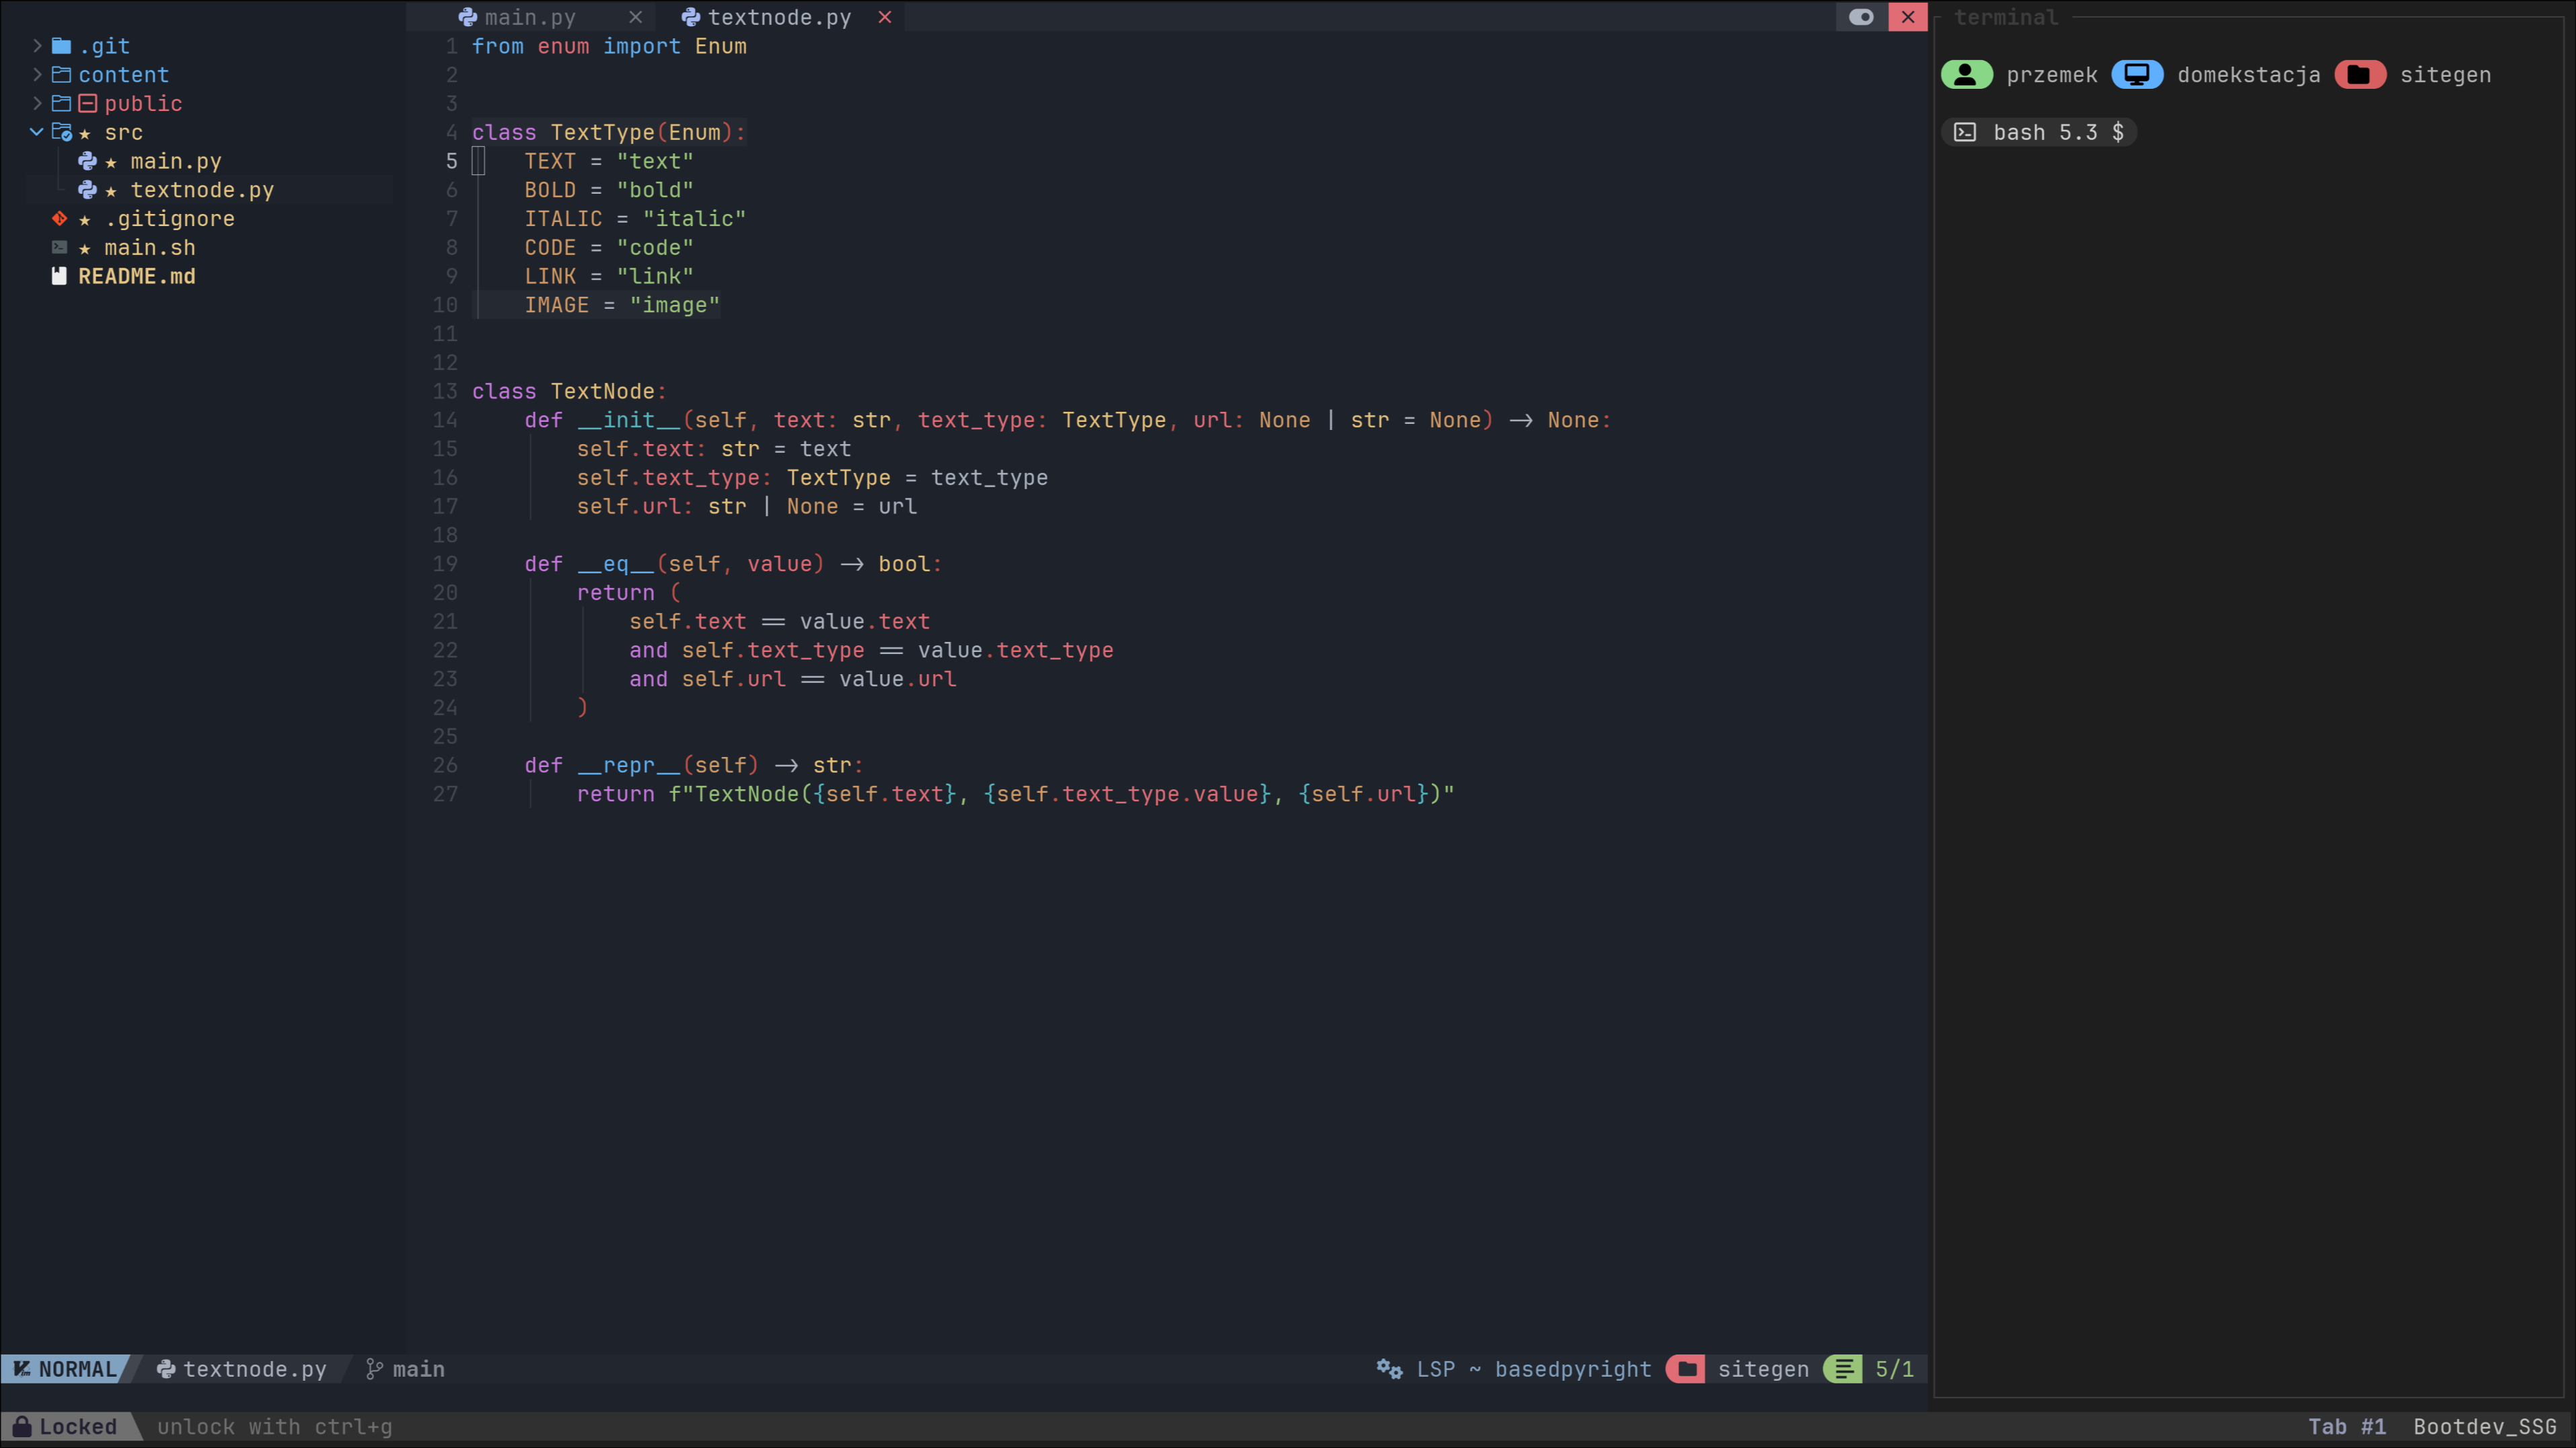This screenshot has height=1448, width=2576.
Task: Click the blue domekstacja monitor icon
Action: [2137, 74]
